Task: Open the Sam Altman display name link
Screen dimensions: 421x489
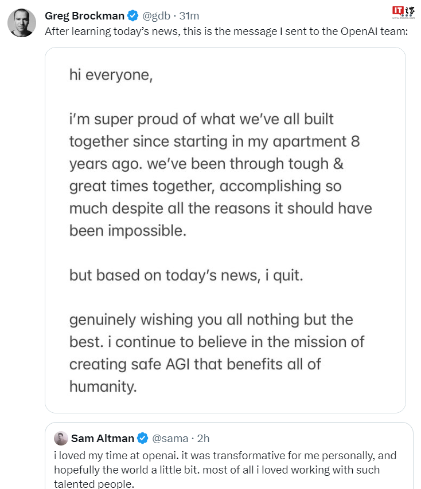Action: (102, 439)
